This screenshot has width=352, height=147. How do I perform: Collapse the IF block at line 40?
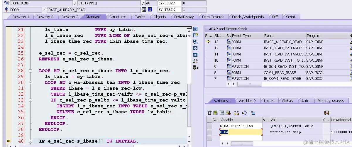click(x=30, y=141)
